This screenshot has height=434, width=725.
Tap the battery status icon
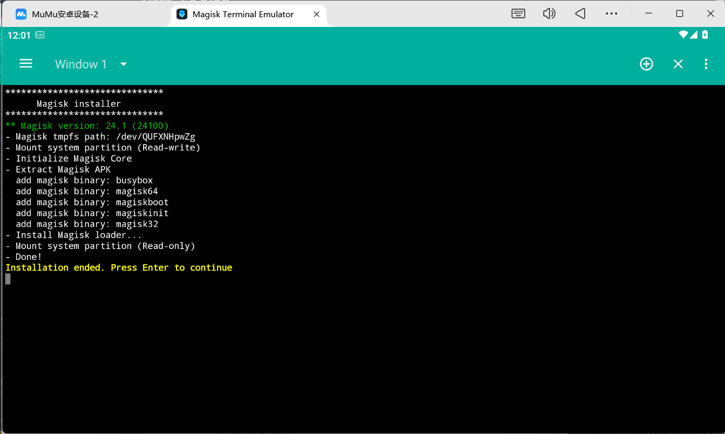[x=704, y=35]
